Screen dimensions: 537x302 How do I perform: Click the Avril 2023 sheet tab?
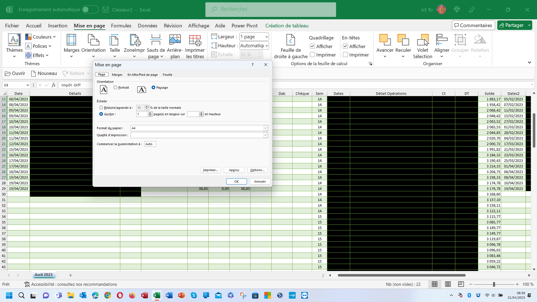[43, 275]
